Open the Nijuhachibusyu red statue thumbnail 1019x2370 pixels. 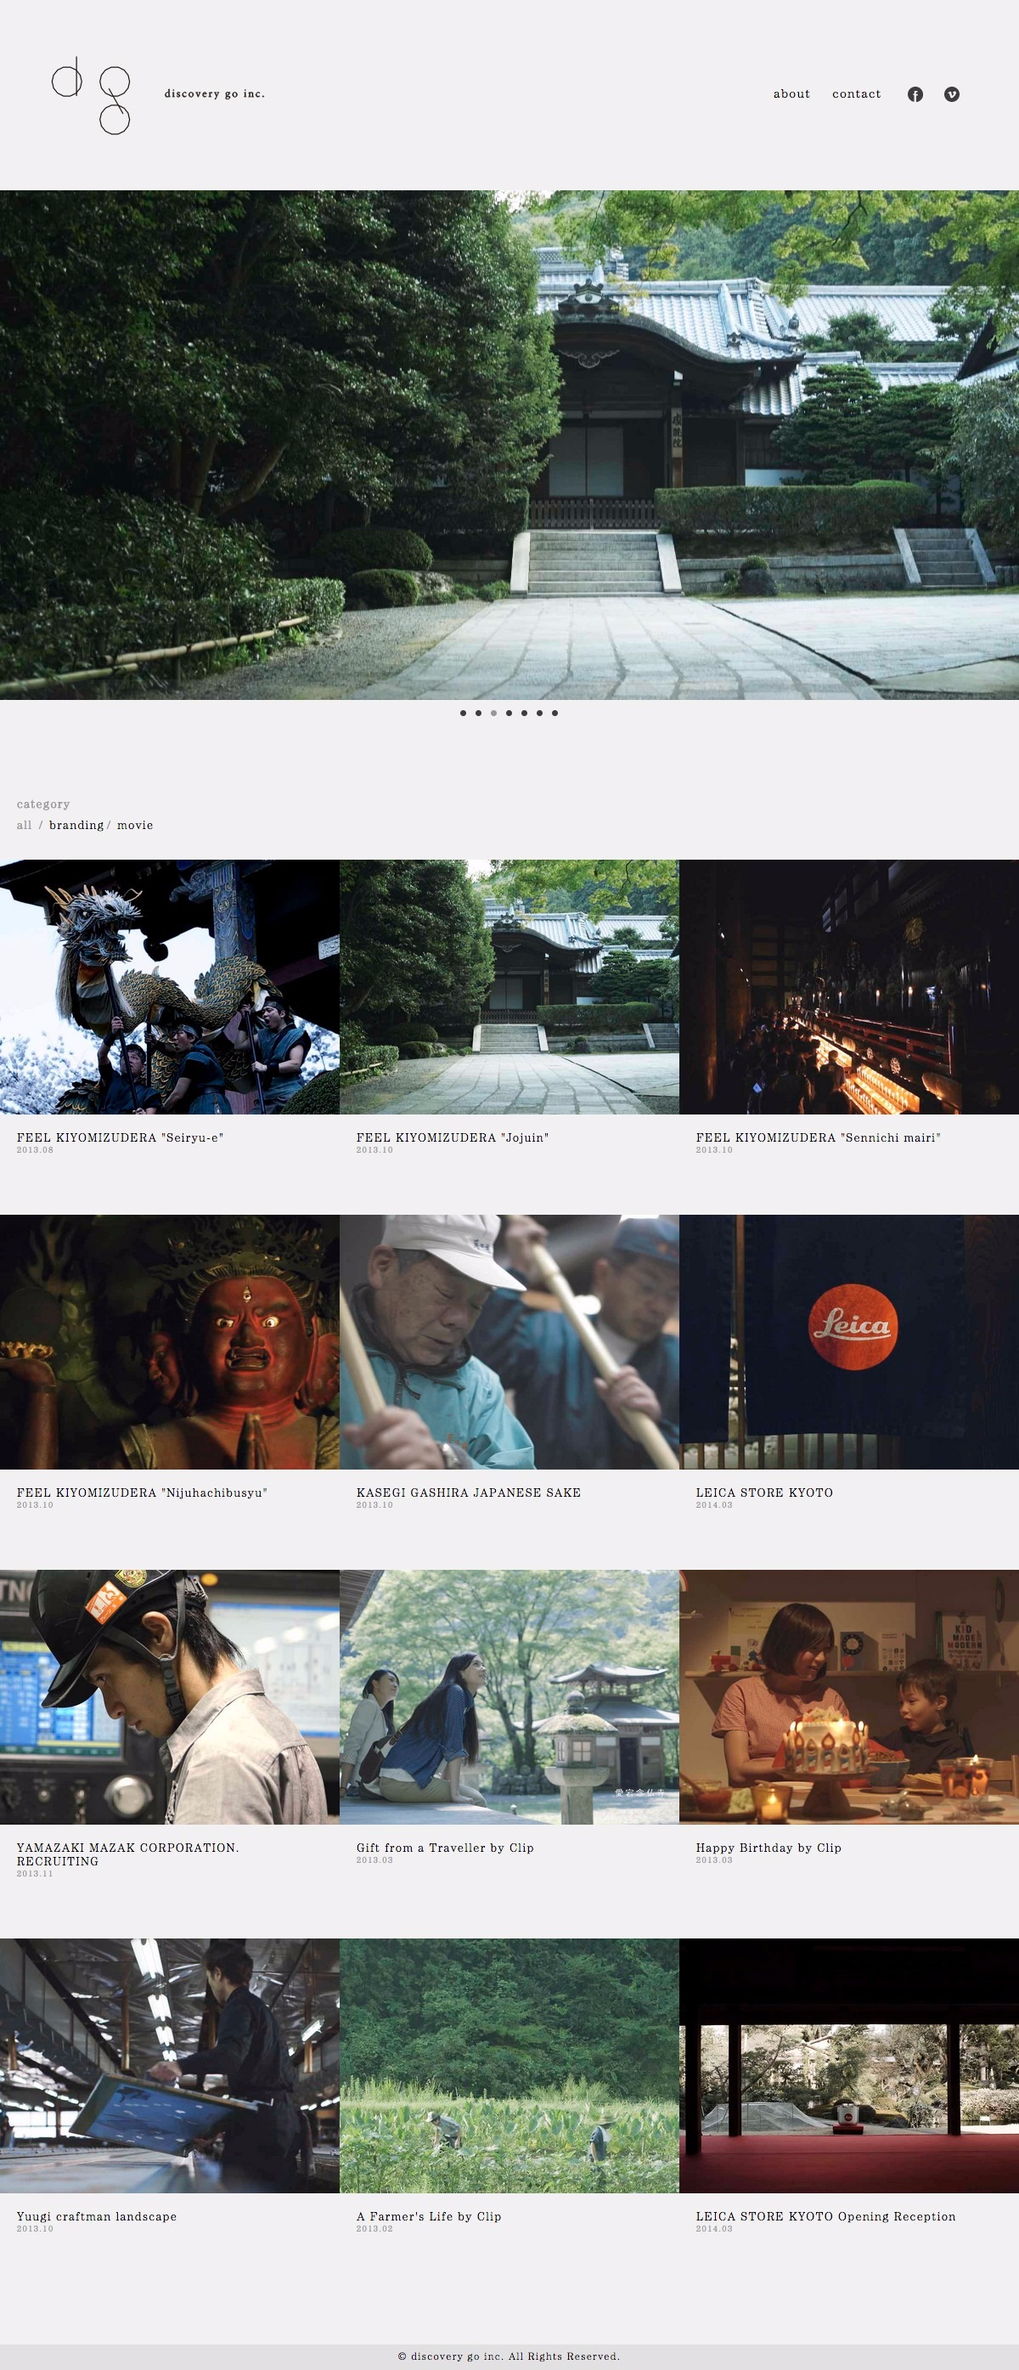pyautogui.click(x=169, y=1341)
